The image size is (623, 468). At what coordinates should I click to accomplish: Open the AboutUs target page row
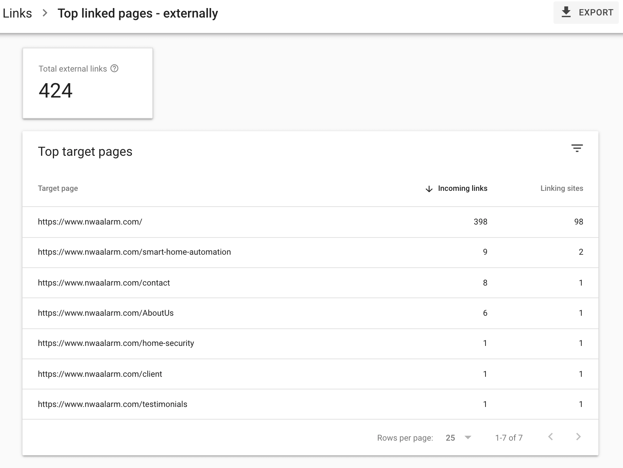coord(106,313)
